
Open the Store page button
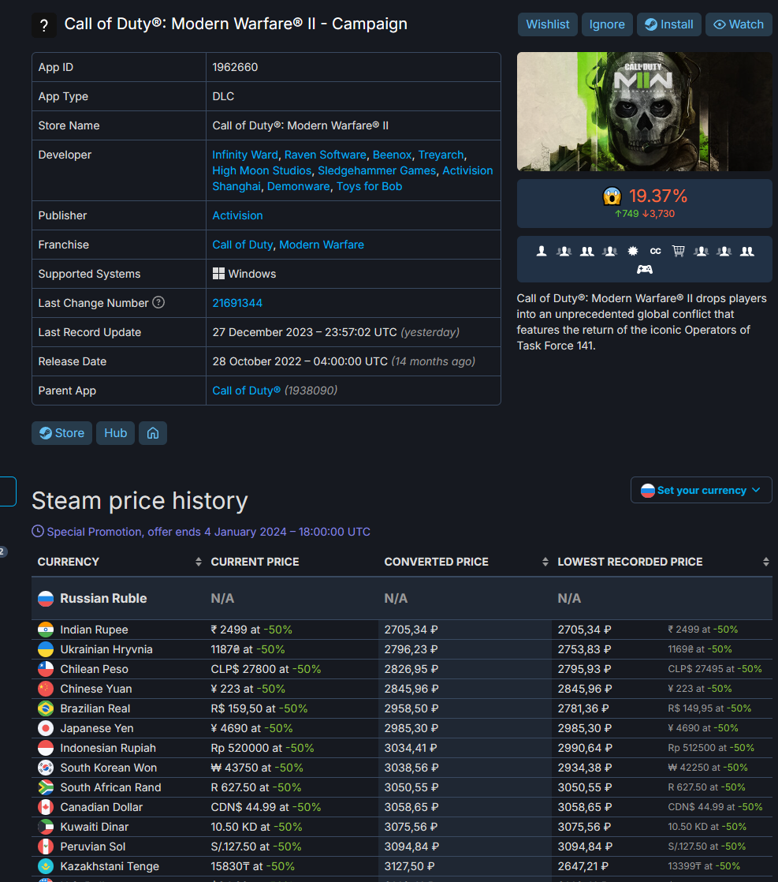(x=61, y=433)
